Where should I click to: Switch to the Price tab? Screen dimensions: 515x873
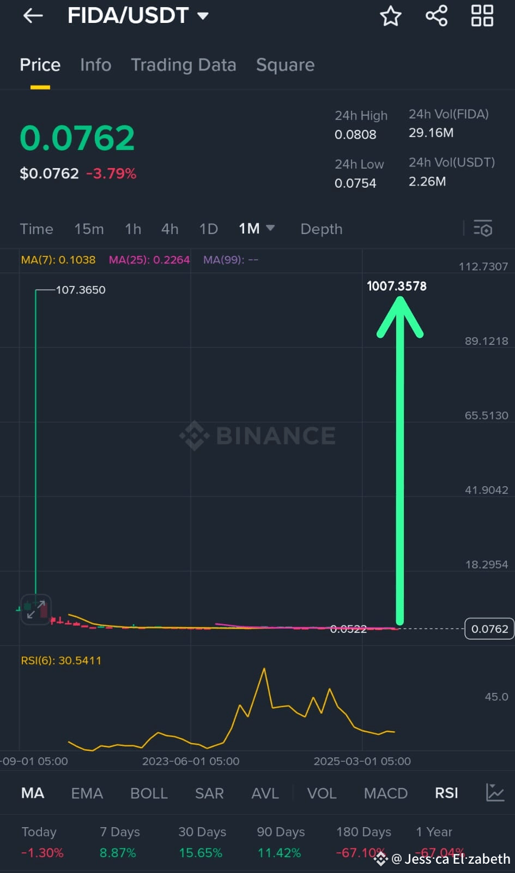40,65
